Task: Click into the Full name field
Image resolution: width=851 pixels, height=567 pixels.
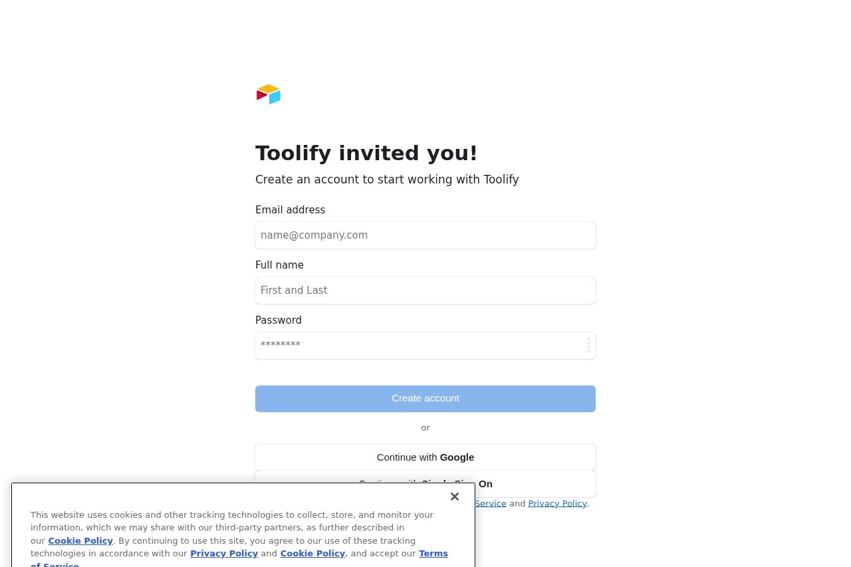Action: (425, 290)
